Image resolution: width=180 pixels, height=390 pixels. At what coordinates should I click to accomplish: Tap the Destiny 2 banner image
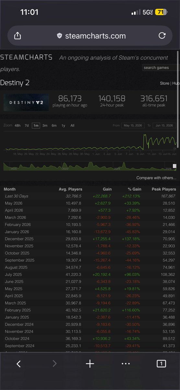[26, 102]
